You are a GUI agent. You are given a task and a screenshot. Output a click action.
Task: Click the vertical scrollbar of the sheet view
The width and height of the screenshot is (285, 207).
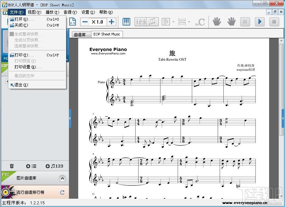pos(281,90)
